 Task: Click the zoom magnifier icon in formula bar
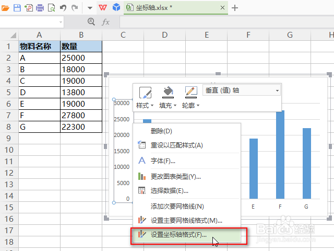(91, 21)
